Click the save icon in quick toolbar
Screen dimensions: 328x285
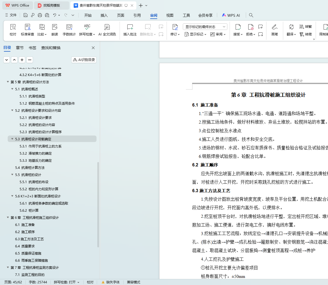coord(26,15)
